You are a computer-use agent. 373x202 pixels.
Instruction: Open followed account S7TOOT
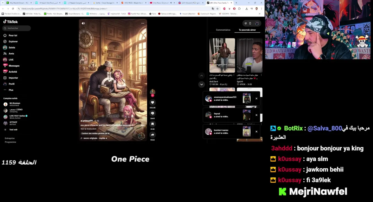click(x=10, y=123)
